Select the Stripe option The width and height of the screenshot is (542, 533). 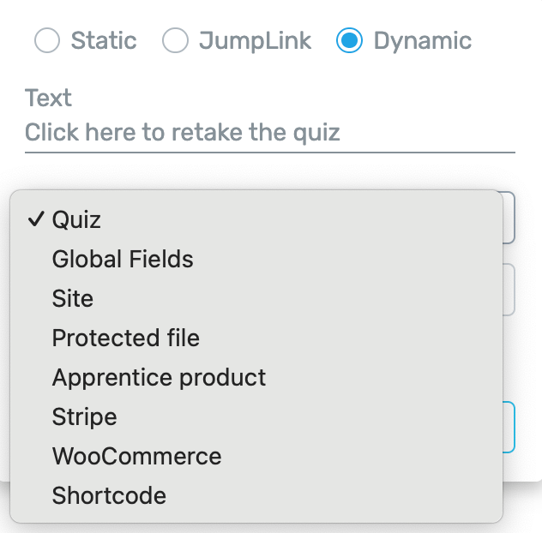point(84,417)
